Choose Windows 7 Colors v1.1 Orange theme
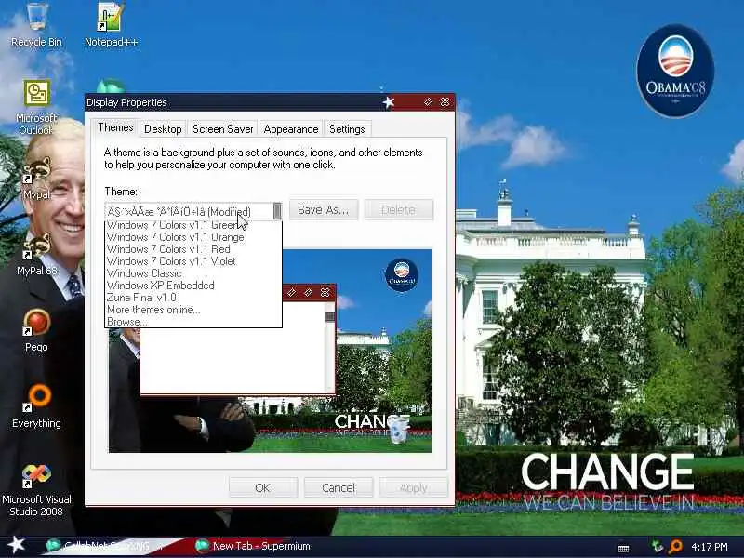744x558 pixels. tap(193, 237)
